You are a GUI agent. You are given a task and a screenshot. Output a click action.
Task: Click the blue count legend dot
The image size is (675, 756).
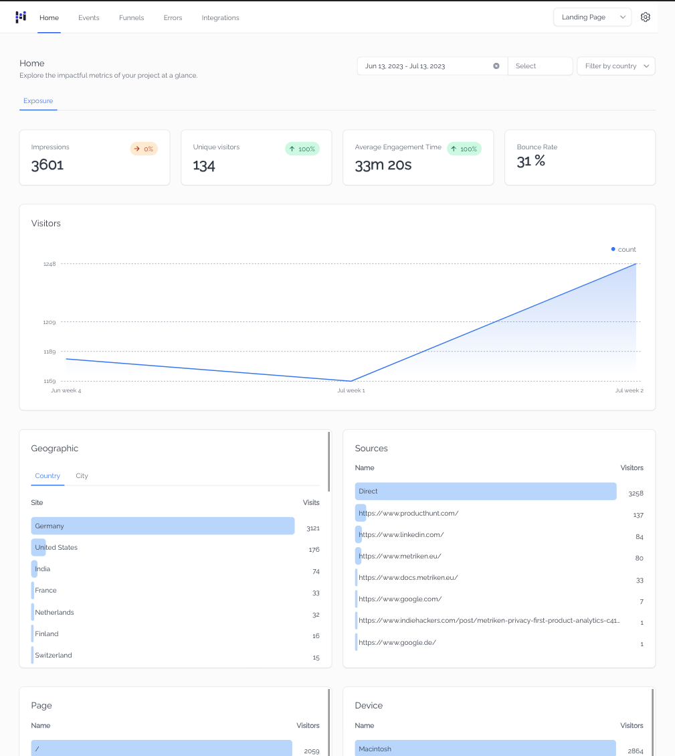tap(613, 249)
